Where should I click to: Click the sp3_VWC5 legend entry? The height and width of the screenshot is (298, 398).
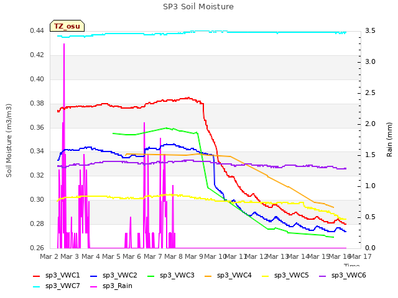click(285, 276)
